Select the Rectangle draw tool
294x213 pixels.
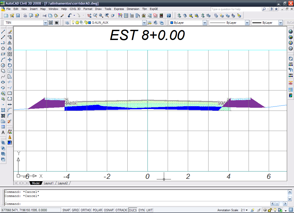3,54
